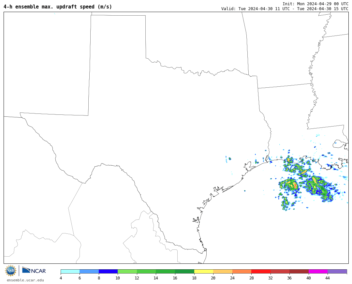Click the yellow 18-20 colorbar swatch

pyautogui.click(x=204, y=271)
